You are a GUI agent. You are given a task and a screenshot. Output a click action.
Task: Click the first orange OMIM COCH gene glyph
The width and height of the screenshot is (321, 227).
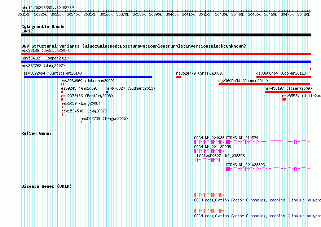(x=209, y=195)
